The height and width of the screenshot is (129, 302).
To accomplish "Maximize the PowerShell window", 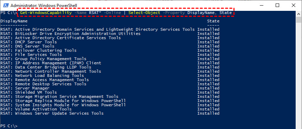I will (277, 5).
